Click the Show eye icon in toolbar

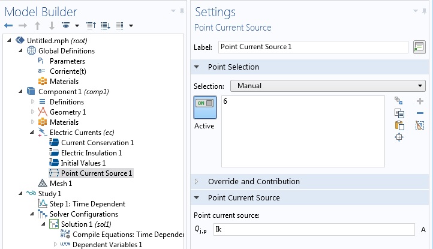[x=64, y=26]
